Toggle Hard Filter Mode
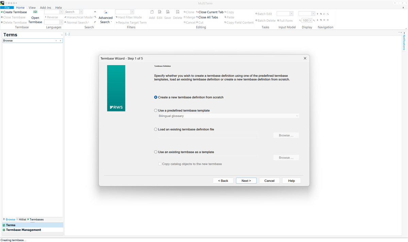The image size is (408, 242). click(129, 17)
